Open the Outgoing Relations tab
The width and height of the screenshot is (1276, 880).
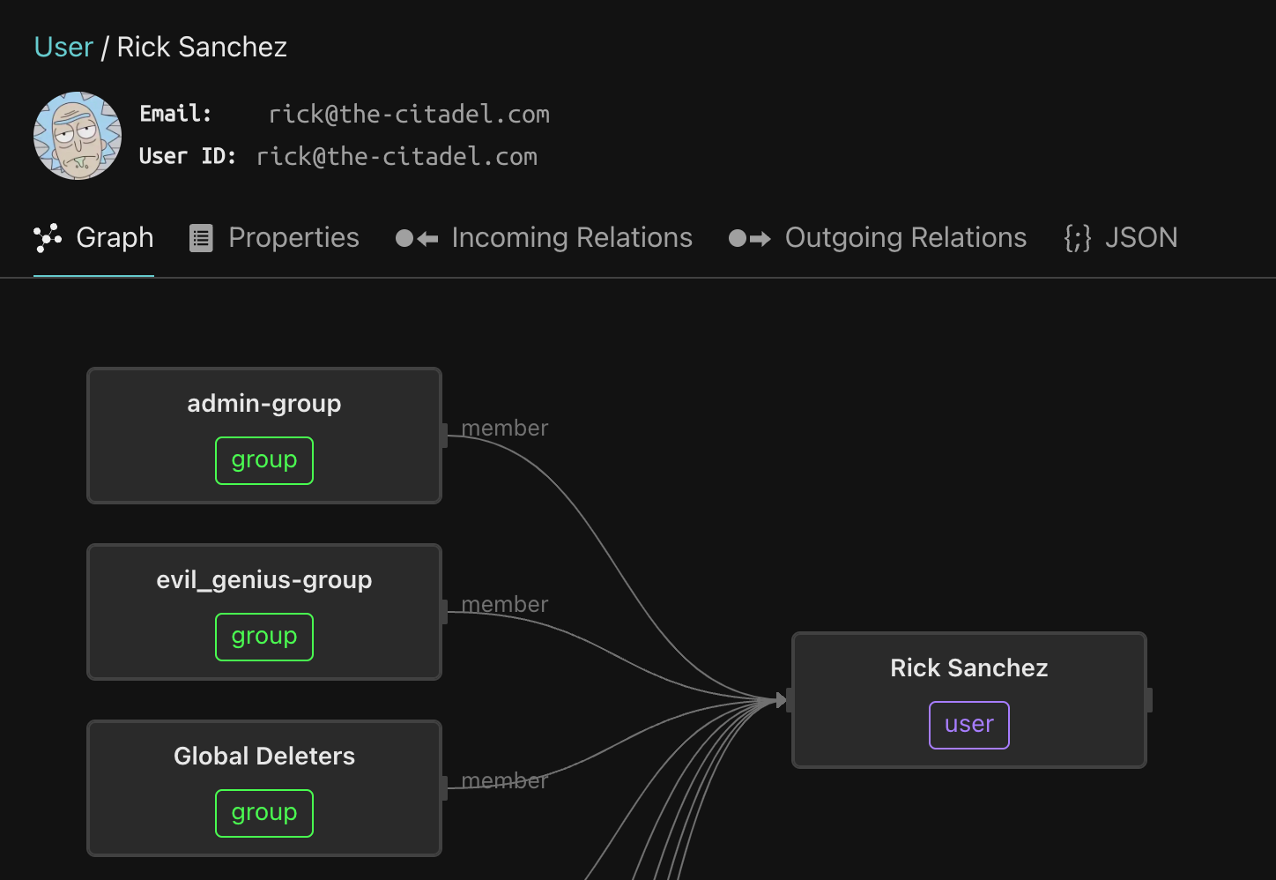coord(878,238)
